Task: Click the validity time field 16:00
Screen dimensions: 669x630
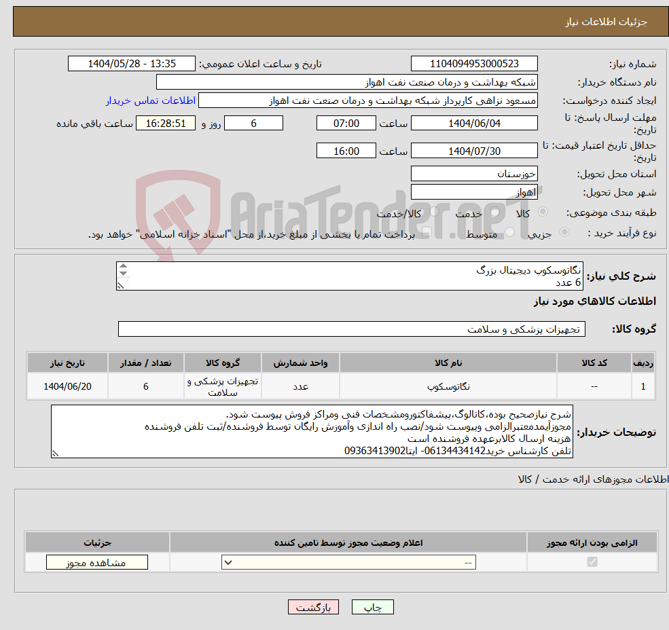Action: point(346,151)
